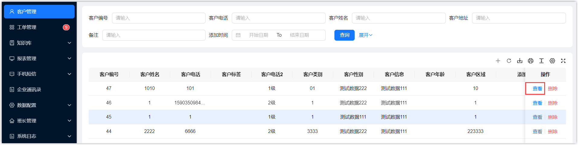Click the printer icon in table toolbar
The image size is (578, 145).
tap(531, 61)
